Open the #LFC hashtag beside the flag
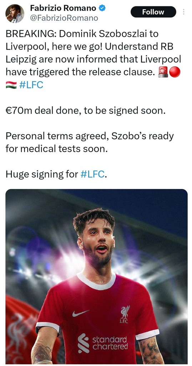Image resolution: width=192 pixels, height=366 pixels. 31,85
